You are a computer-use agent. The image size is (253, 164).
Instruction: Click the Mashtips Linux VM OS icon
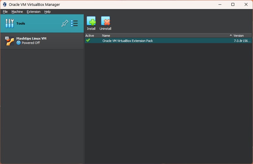(x=9, y=41)
